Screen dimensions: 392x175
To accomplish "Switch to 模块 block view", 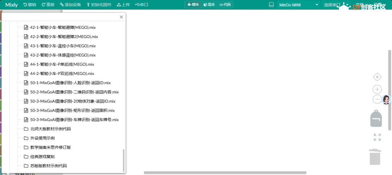I will (x=193, y=4).
